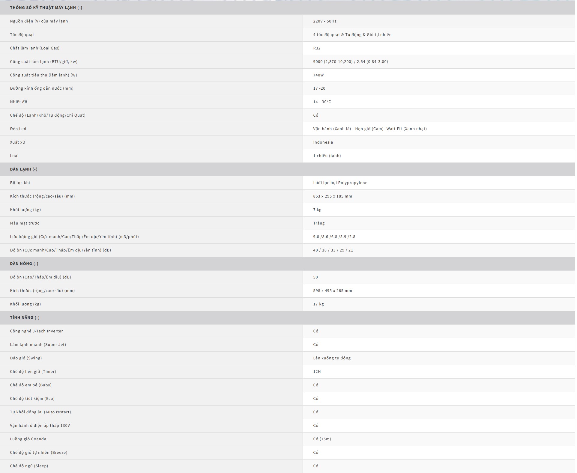This screenshot has height=473, width=577.
Task: Select the Công suất làm lạnh row label
Action: click(x=43, y=62)
